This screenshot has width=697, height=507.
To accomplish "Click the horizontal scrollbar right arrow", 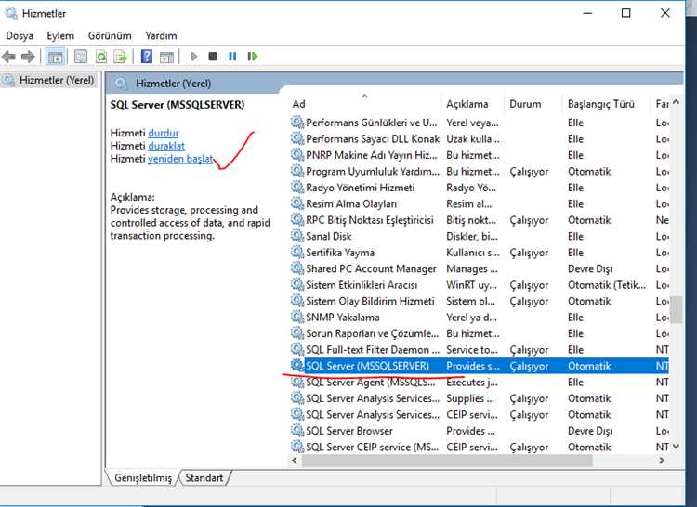I will coord(662,461).
